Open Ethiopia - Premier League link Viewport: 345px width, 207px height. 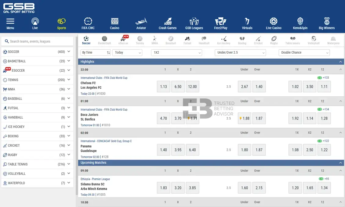[x=95, y=179]
